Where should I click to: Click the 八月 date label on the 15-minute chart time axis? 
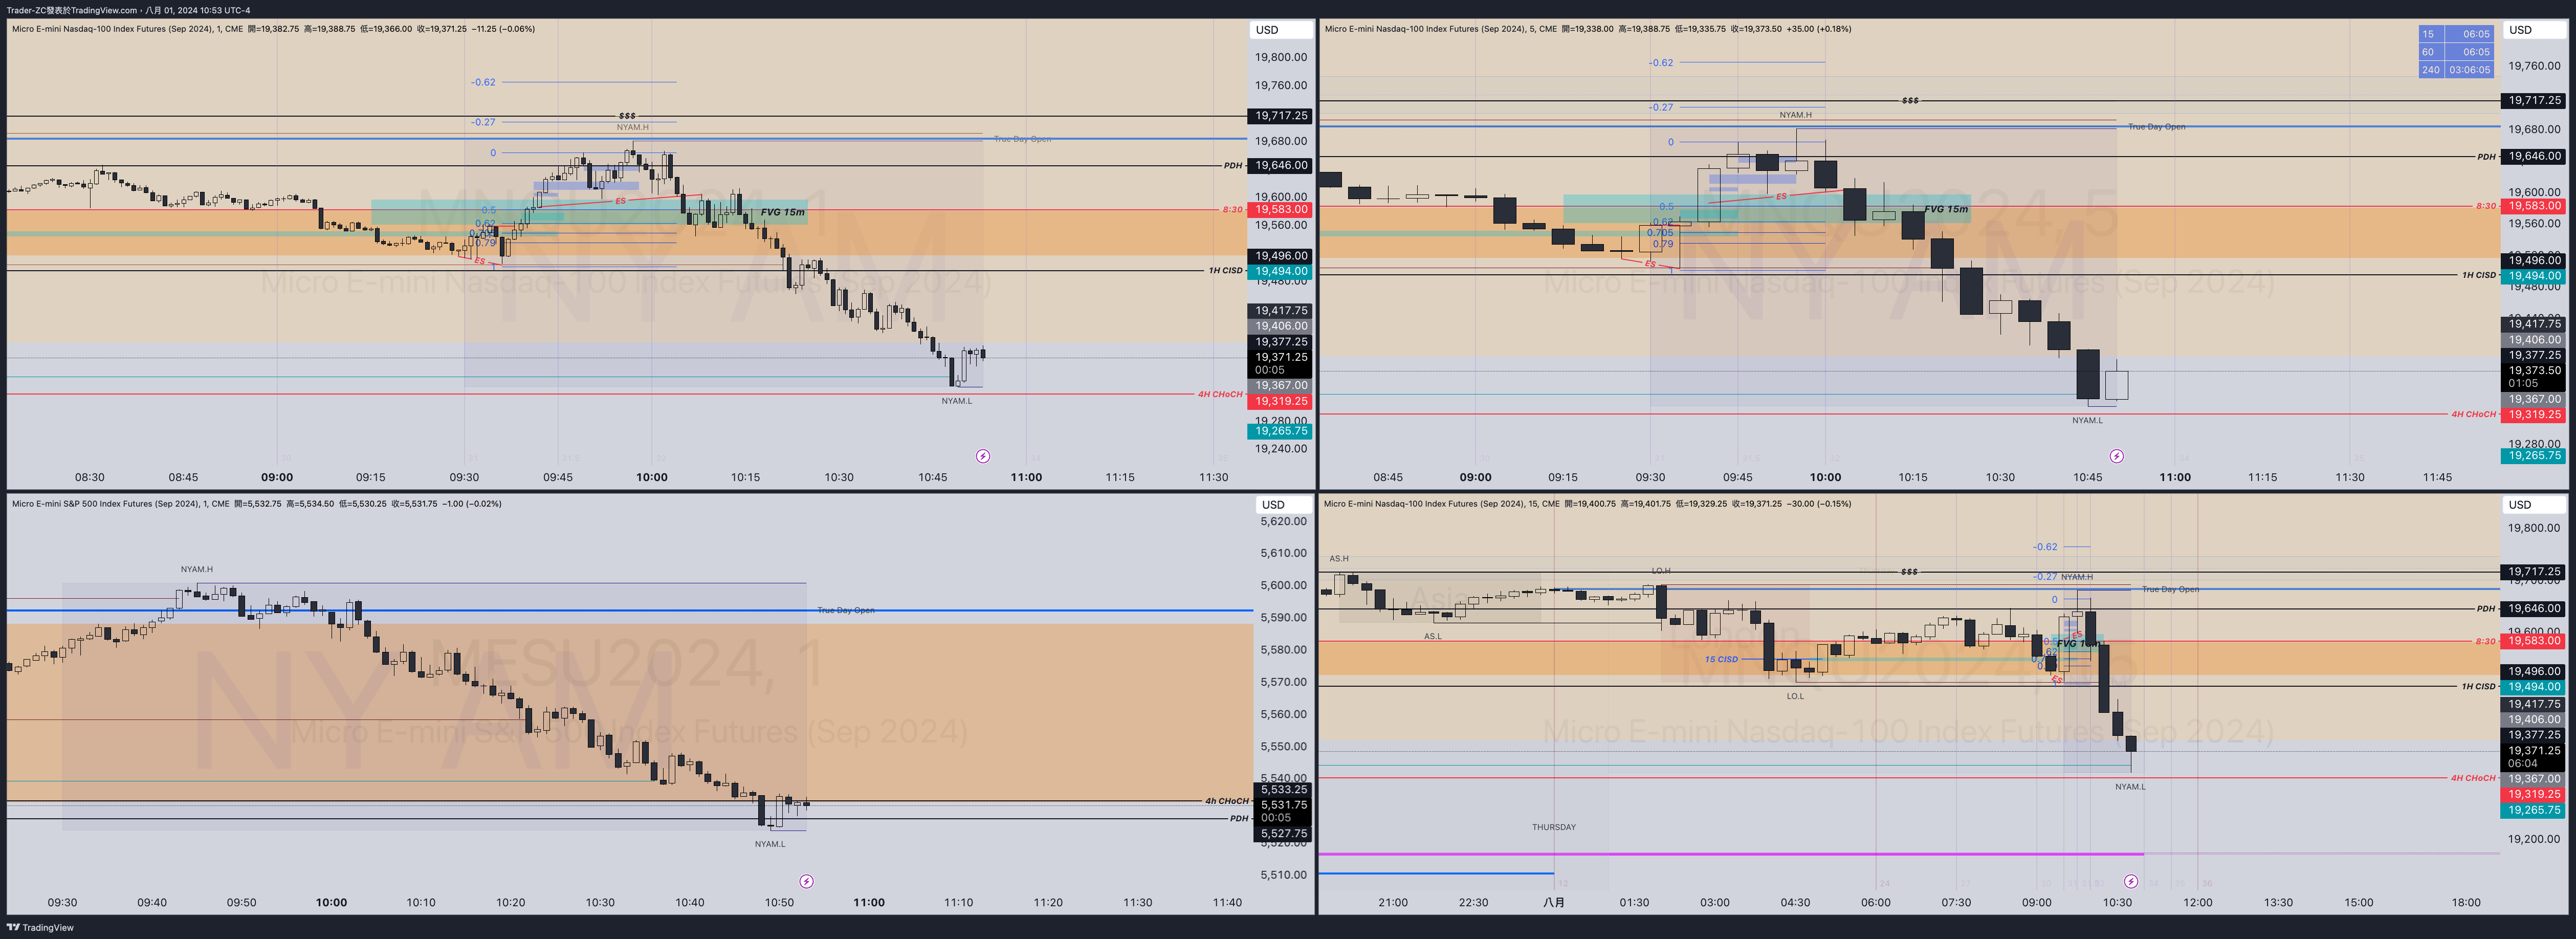[x=1553, y=902]
